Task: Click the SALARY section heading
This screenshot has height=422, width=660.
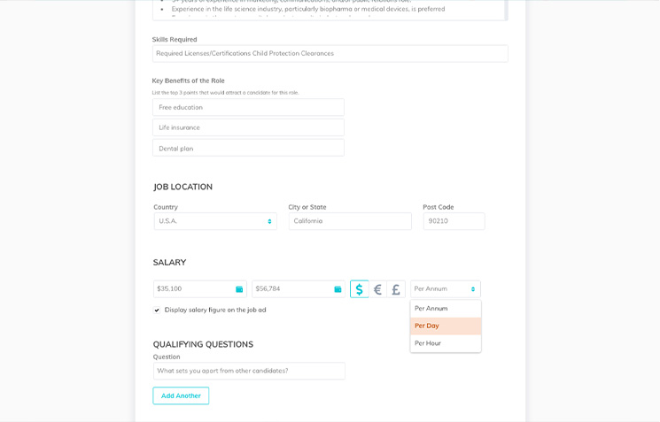Action: (x=169, y=262)
